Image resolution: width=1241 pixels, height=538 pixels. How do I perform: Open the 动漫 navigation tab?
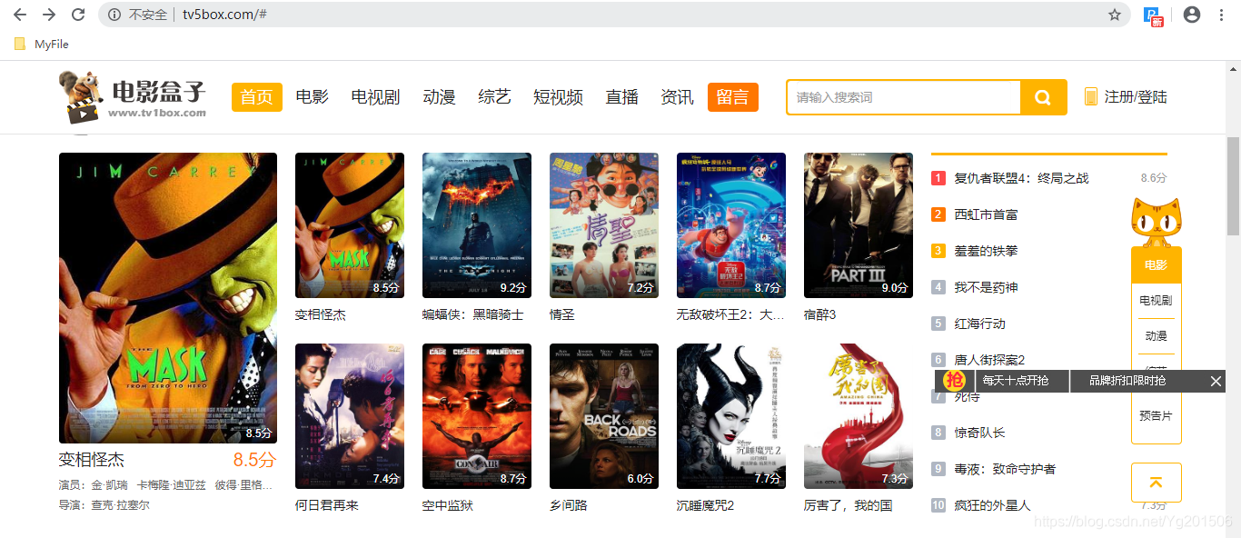[440, 97]
